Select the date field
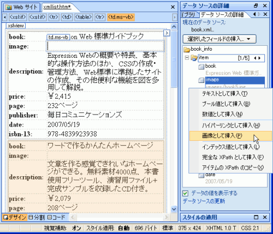The width and height of the screenshot is (273, 234). [x=210, y=175]
